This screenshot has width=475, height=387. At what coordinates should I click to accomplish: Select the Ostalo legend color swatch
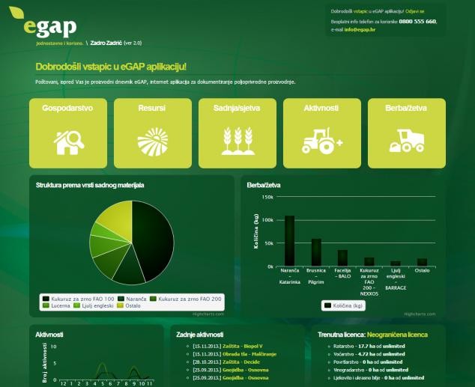tap(120, 305)
